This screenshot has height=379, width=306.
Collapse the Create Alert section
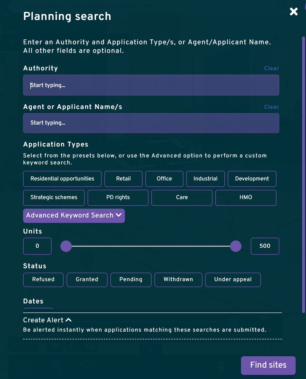[x=47, y=320]
